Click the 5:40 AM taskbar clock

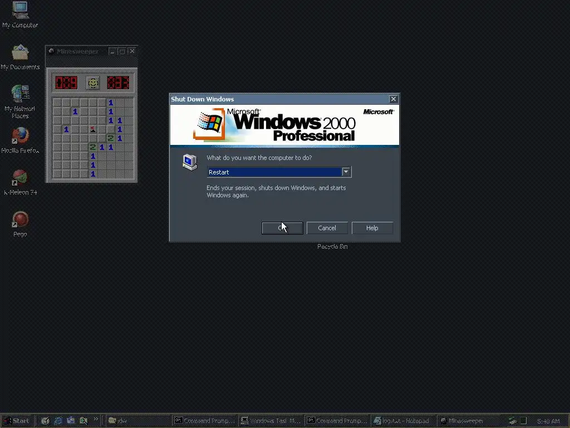pyautogui.click(x=548, y=421)
